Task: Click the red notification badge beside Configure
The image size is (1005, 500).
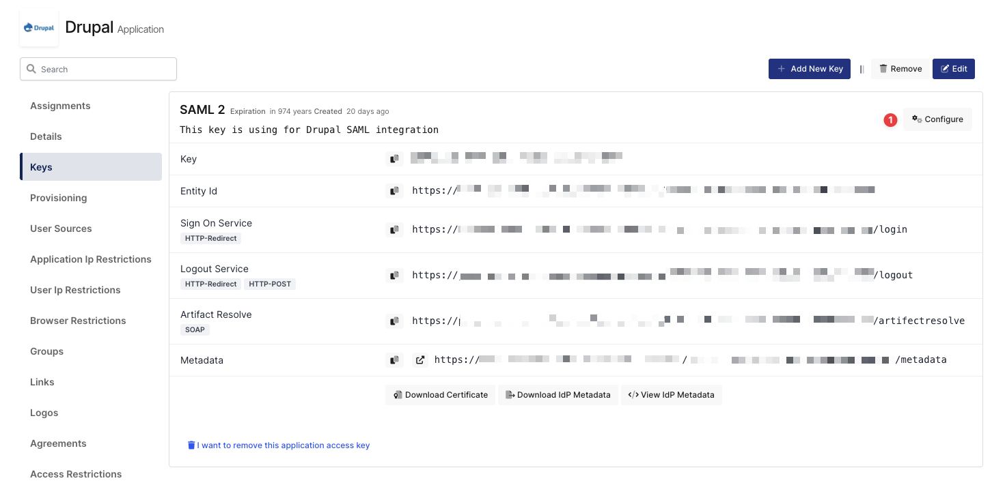Action: coord(890,119)
